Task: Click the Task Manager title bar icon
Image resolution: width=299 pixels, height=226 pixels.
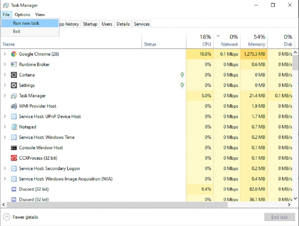Action: tap(6, 5)
